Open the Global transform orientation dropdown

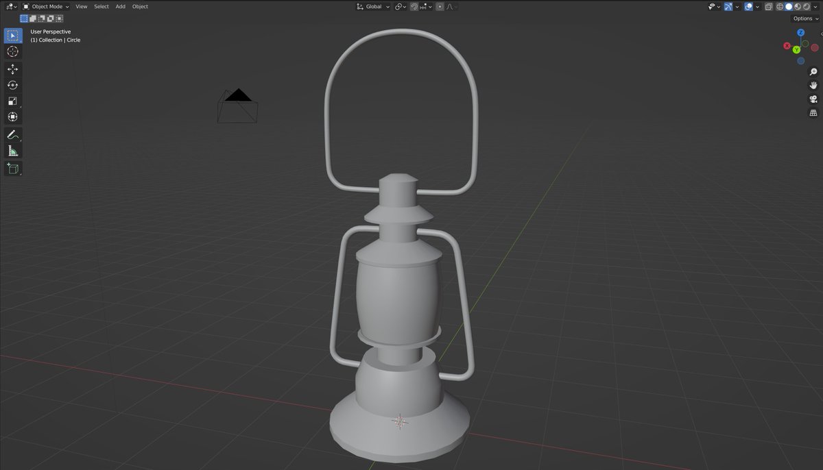point(372,6)
